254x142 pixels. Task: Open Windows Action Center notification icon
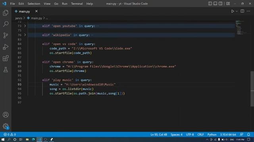[249, 139]
